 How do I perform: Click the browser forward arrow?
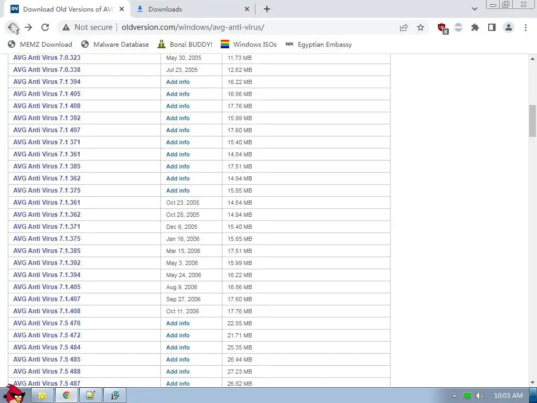point(28,27)
